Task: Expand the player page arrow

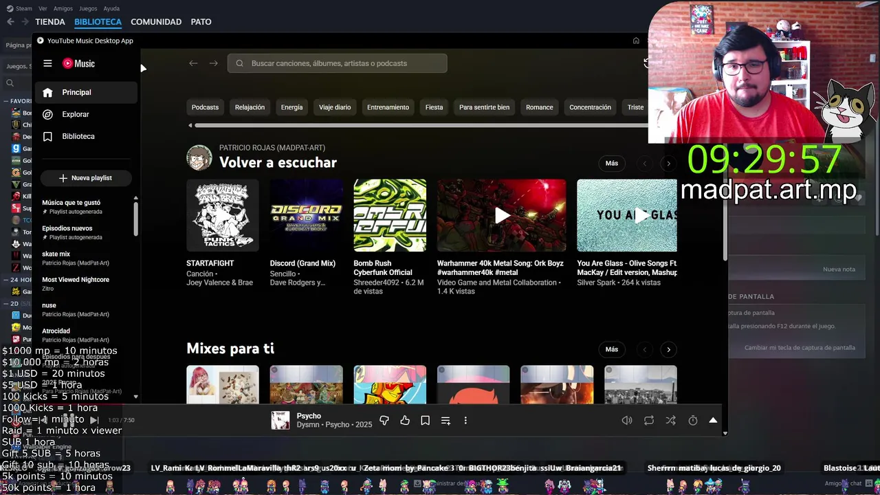Action: (713, 420)
